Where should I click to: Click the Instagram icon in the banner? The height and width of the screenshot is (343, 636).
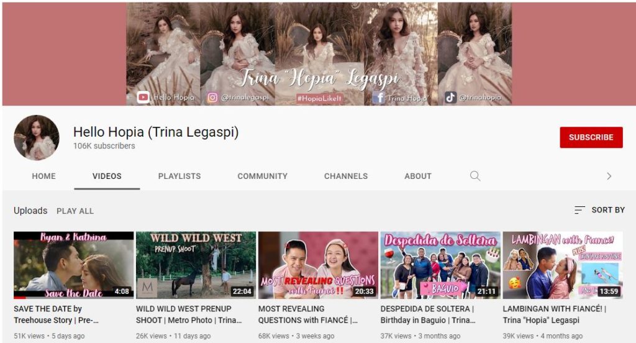click(212, 98)
